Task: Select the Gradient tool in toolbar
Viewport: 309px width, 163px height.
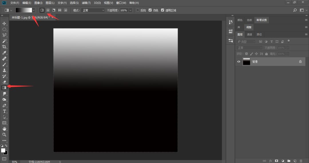Action: pos(4,88)
